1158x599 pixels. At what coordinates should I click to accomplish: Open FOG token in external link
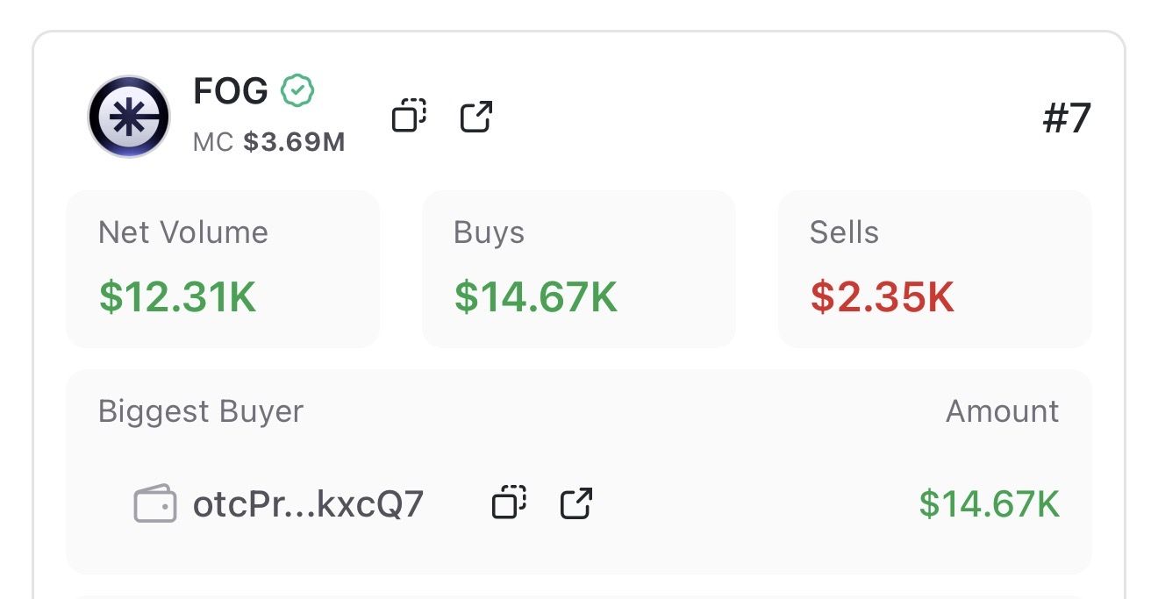point(476,117)
